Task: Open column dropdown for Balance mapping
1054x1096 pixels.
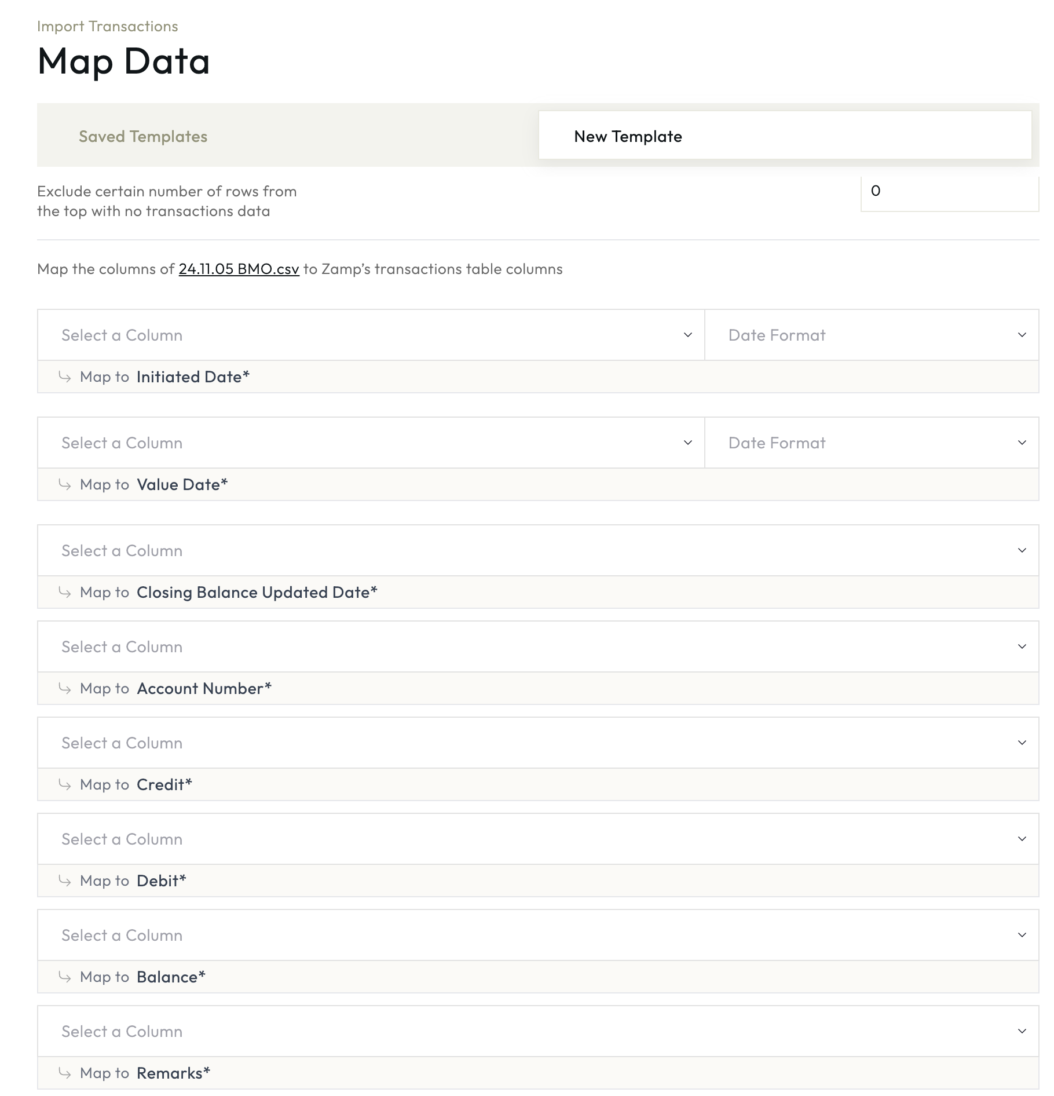Action: (x=537, y=936)
